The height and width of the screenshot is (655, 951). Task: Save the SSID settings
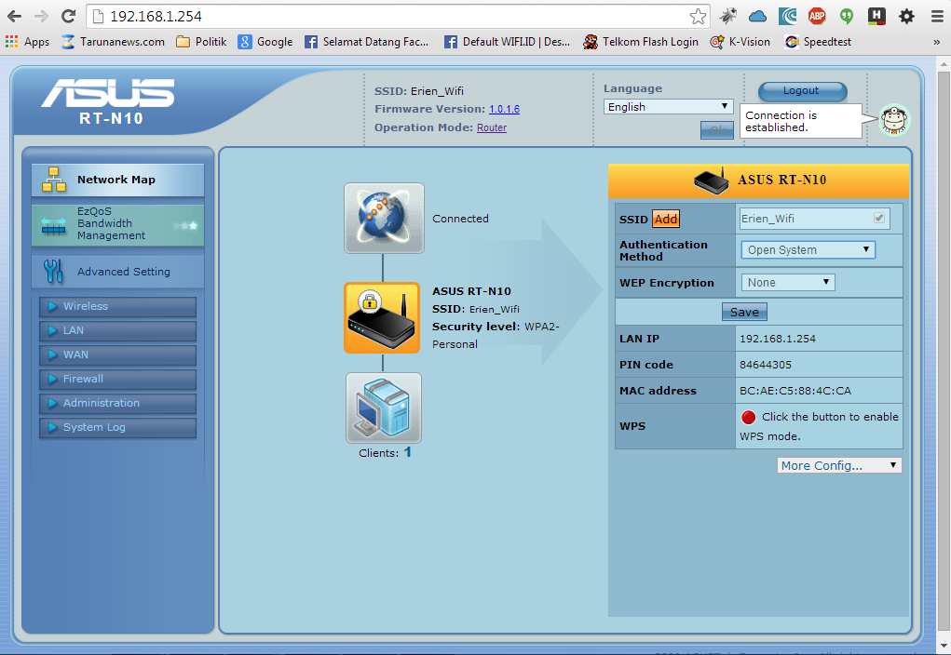(743, 312)
